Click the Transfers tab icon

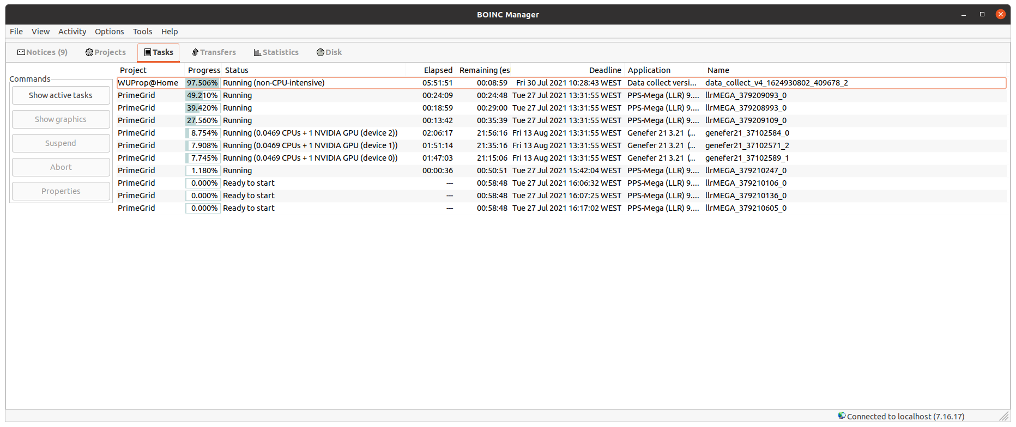(x=195, y=52)
